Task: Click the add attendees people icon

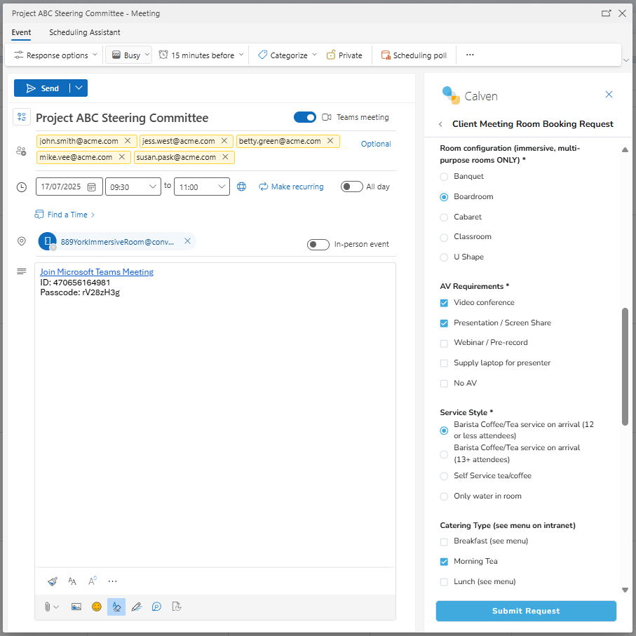Action: tap(21, 151)
